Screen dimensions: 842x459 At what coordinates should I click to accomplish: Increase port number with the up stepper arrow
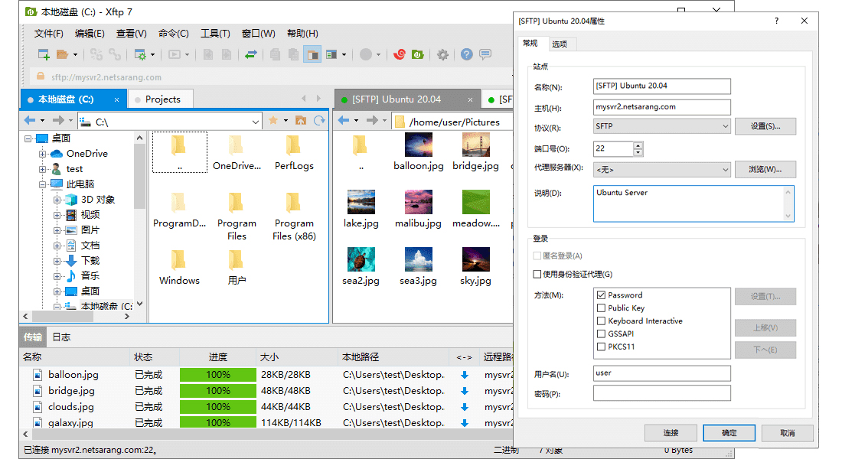pyautogui.click(x=638, y=145)
